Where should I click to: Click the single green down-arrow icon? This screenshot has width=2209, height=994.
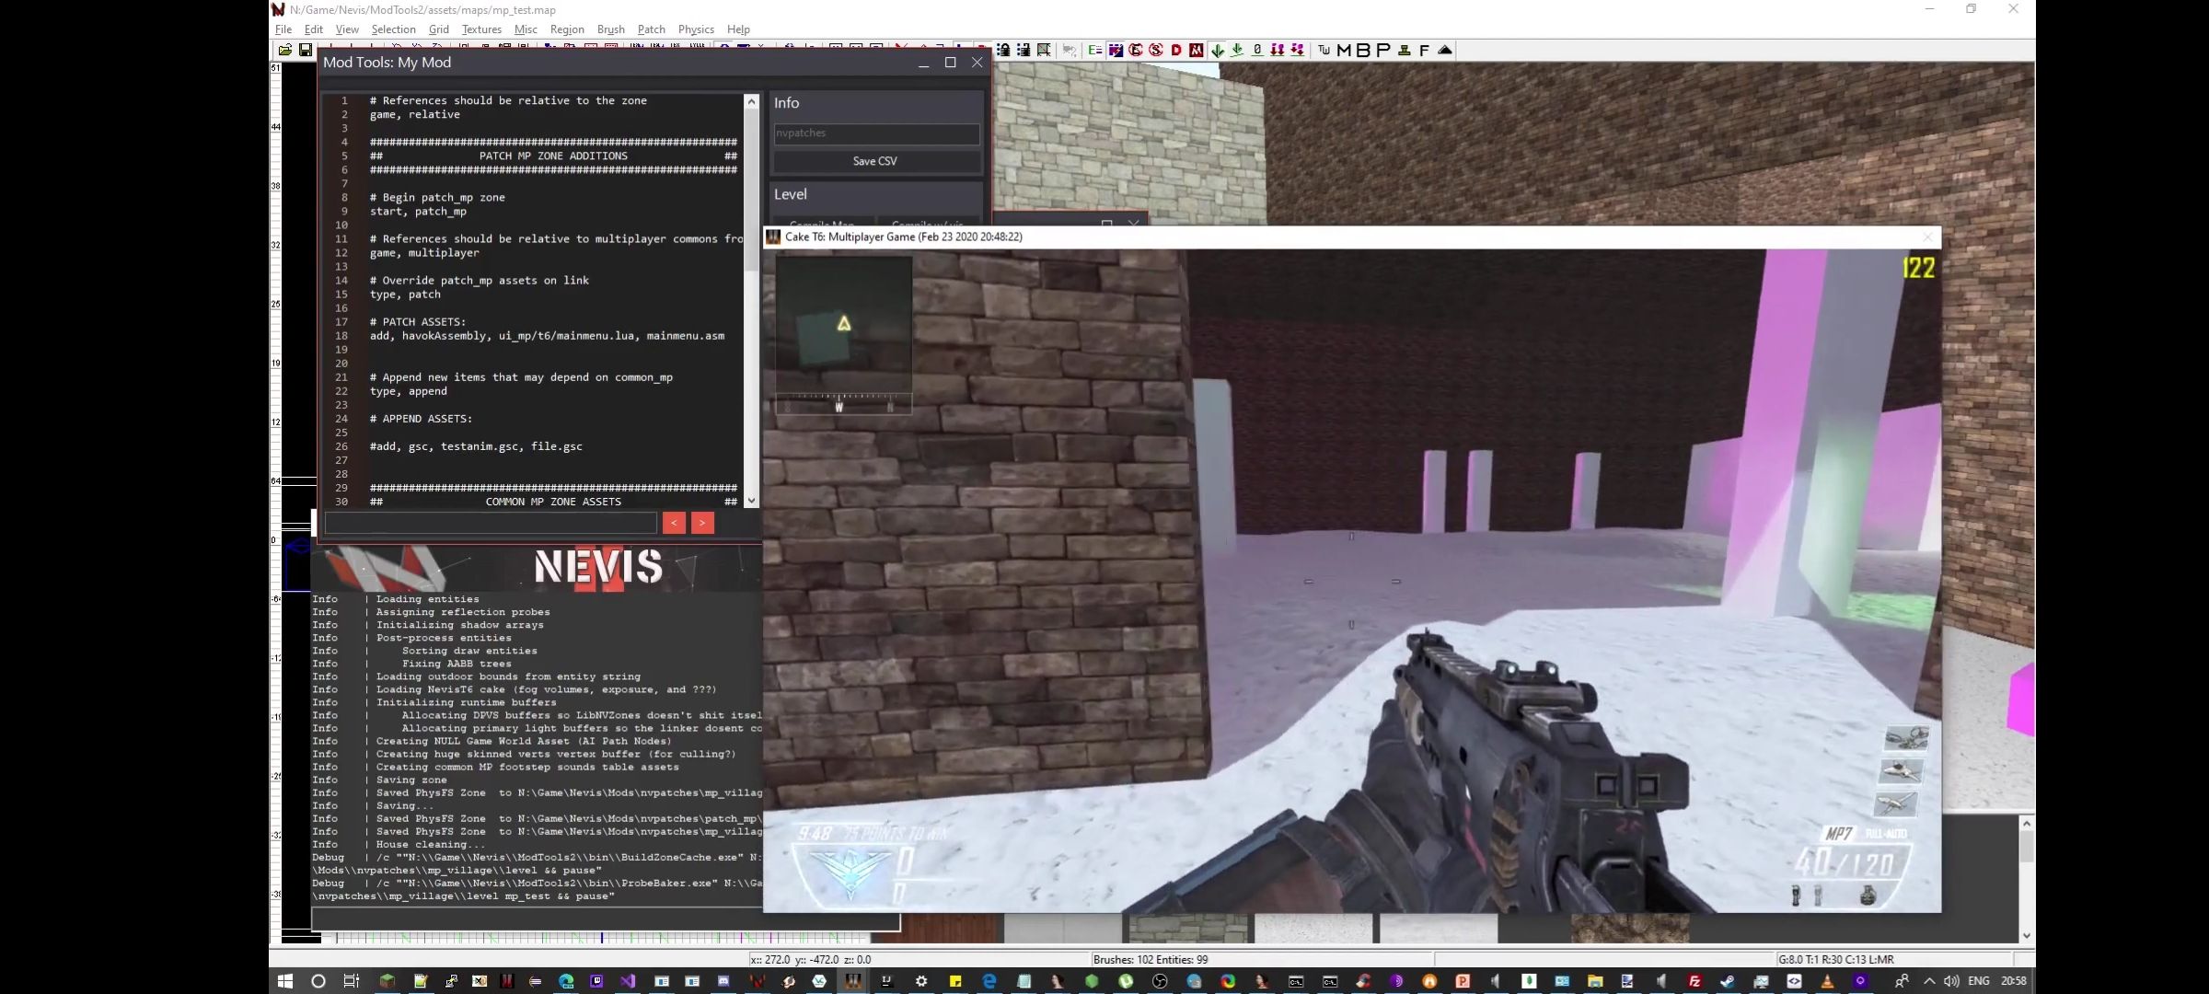1218,50
